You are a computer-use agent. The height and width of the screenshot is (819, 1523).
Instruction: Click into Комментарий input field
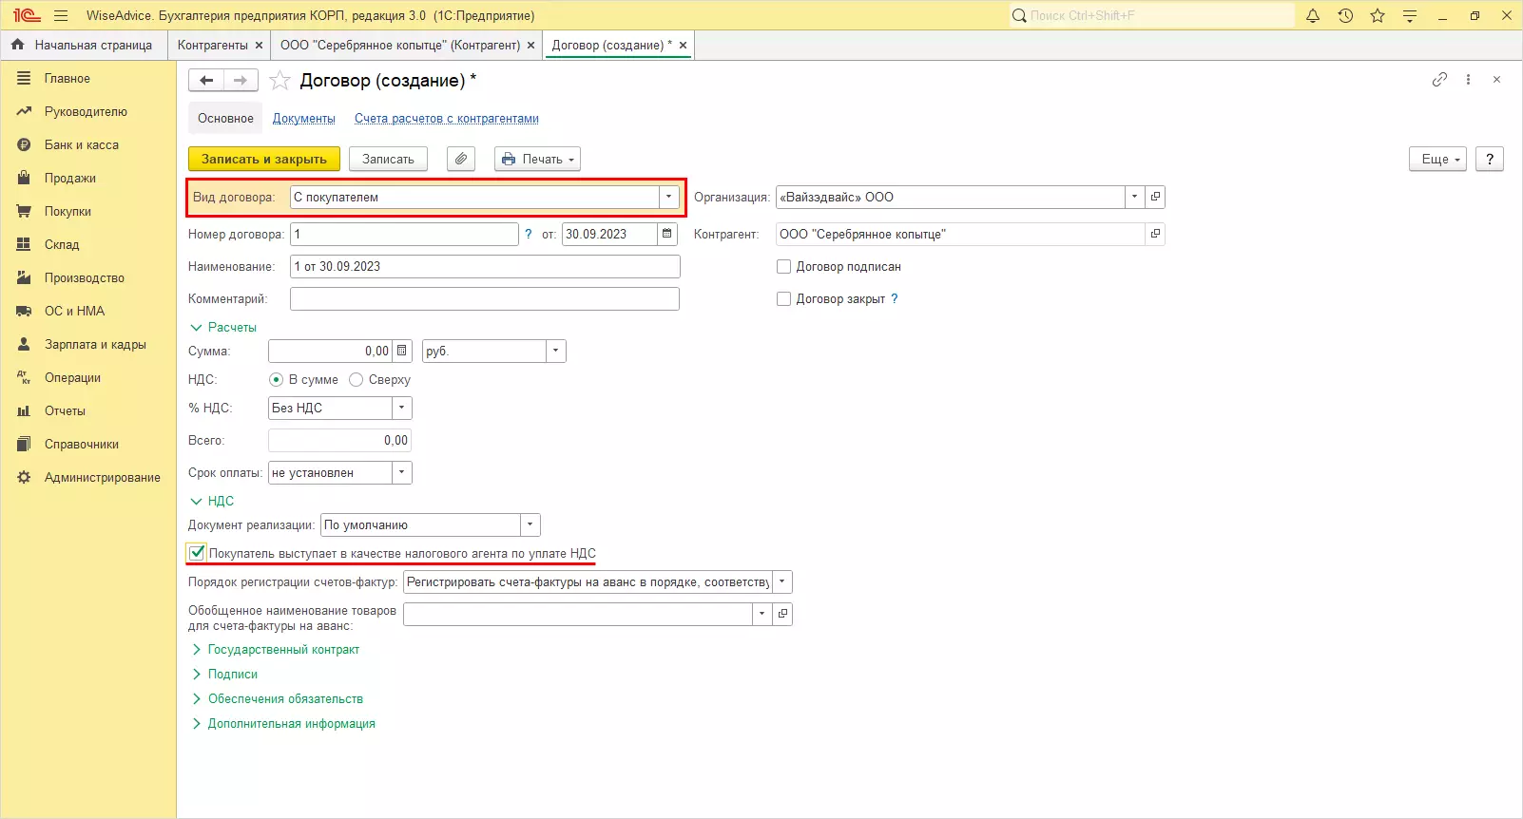pos(485,299)
